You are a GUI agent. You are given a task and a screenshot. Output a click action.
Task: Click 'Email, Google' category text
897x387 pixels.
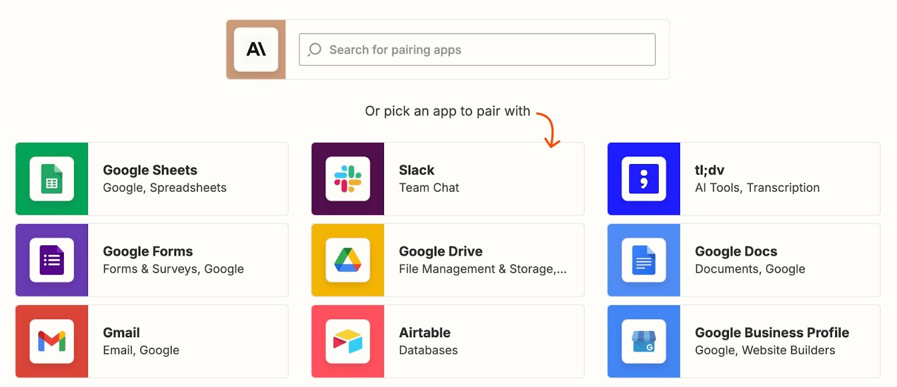pyautogui.click(x=141, y=350)
